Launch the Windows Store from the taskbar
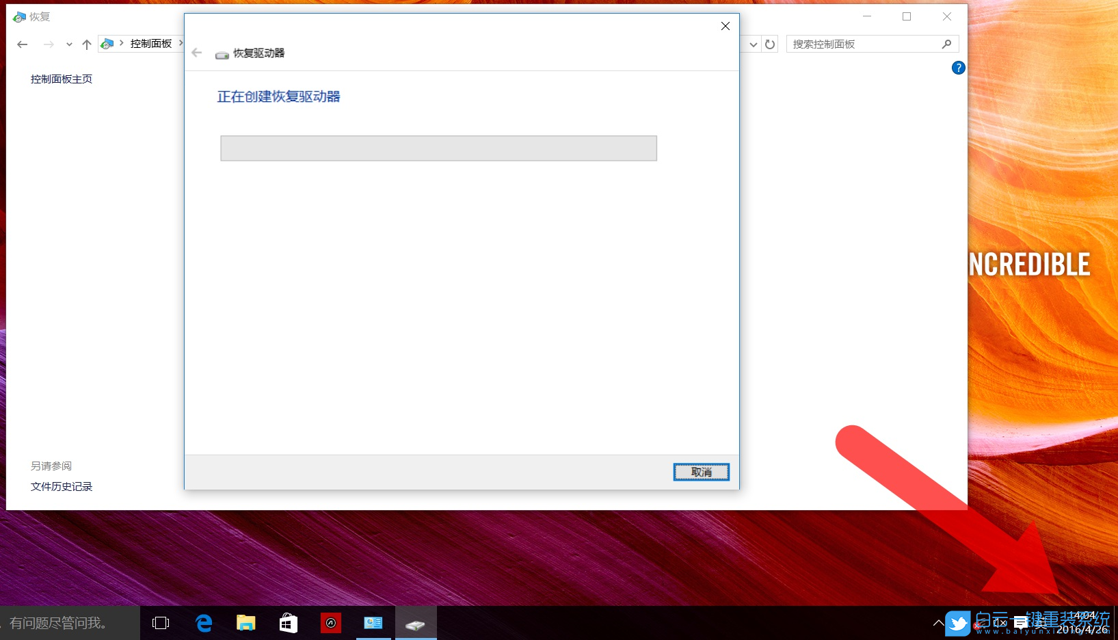Image resolution: width=1118 pixels, height=640 pixels. pos(288,623)
